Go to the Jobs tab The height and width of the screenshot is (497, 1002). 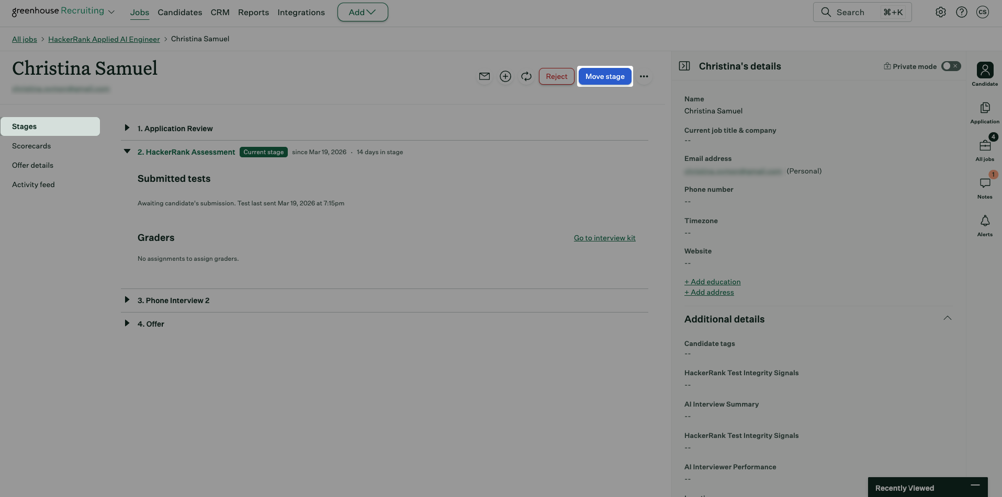140,12
